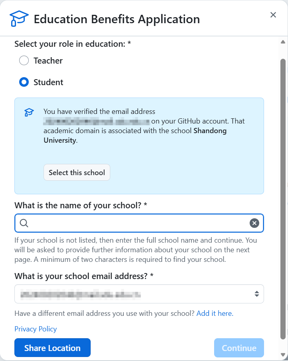
Task: Click the graduation cap icon in header
Action: tap(19, 18)
